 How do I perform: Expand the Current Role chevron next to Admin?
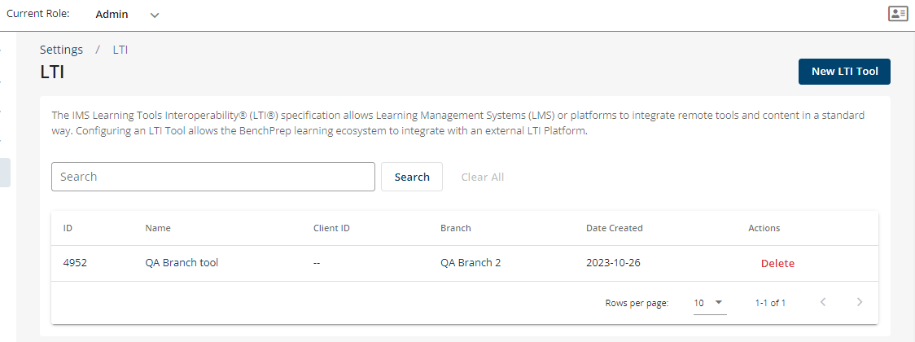click(155, 15)
